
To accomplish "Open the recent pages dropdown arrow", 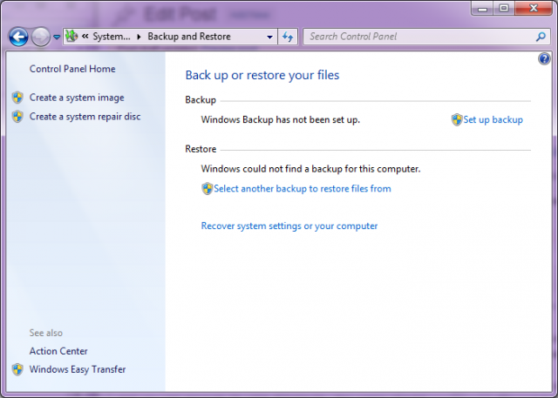I will coord(57,37).
